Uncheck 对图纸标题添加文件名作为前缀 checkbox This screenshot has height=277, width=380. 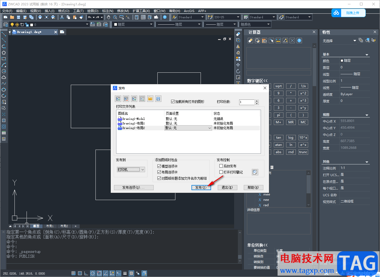pos(159,178)
